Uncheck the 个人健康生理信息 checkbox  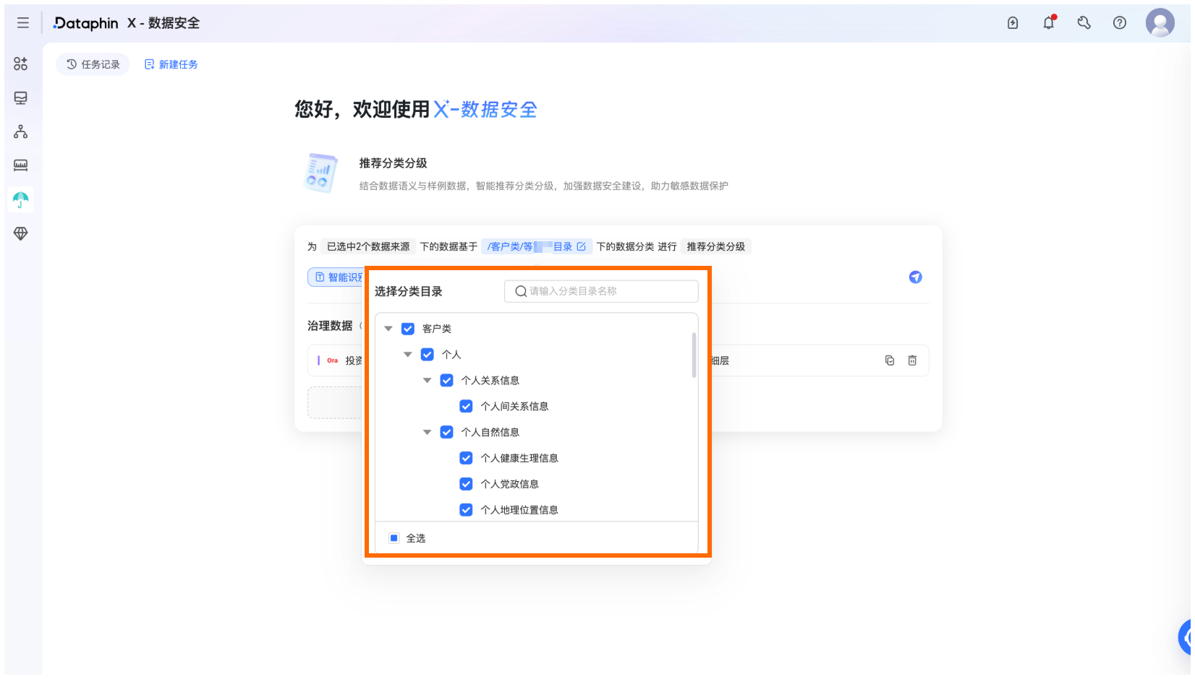[467, 459]
